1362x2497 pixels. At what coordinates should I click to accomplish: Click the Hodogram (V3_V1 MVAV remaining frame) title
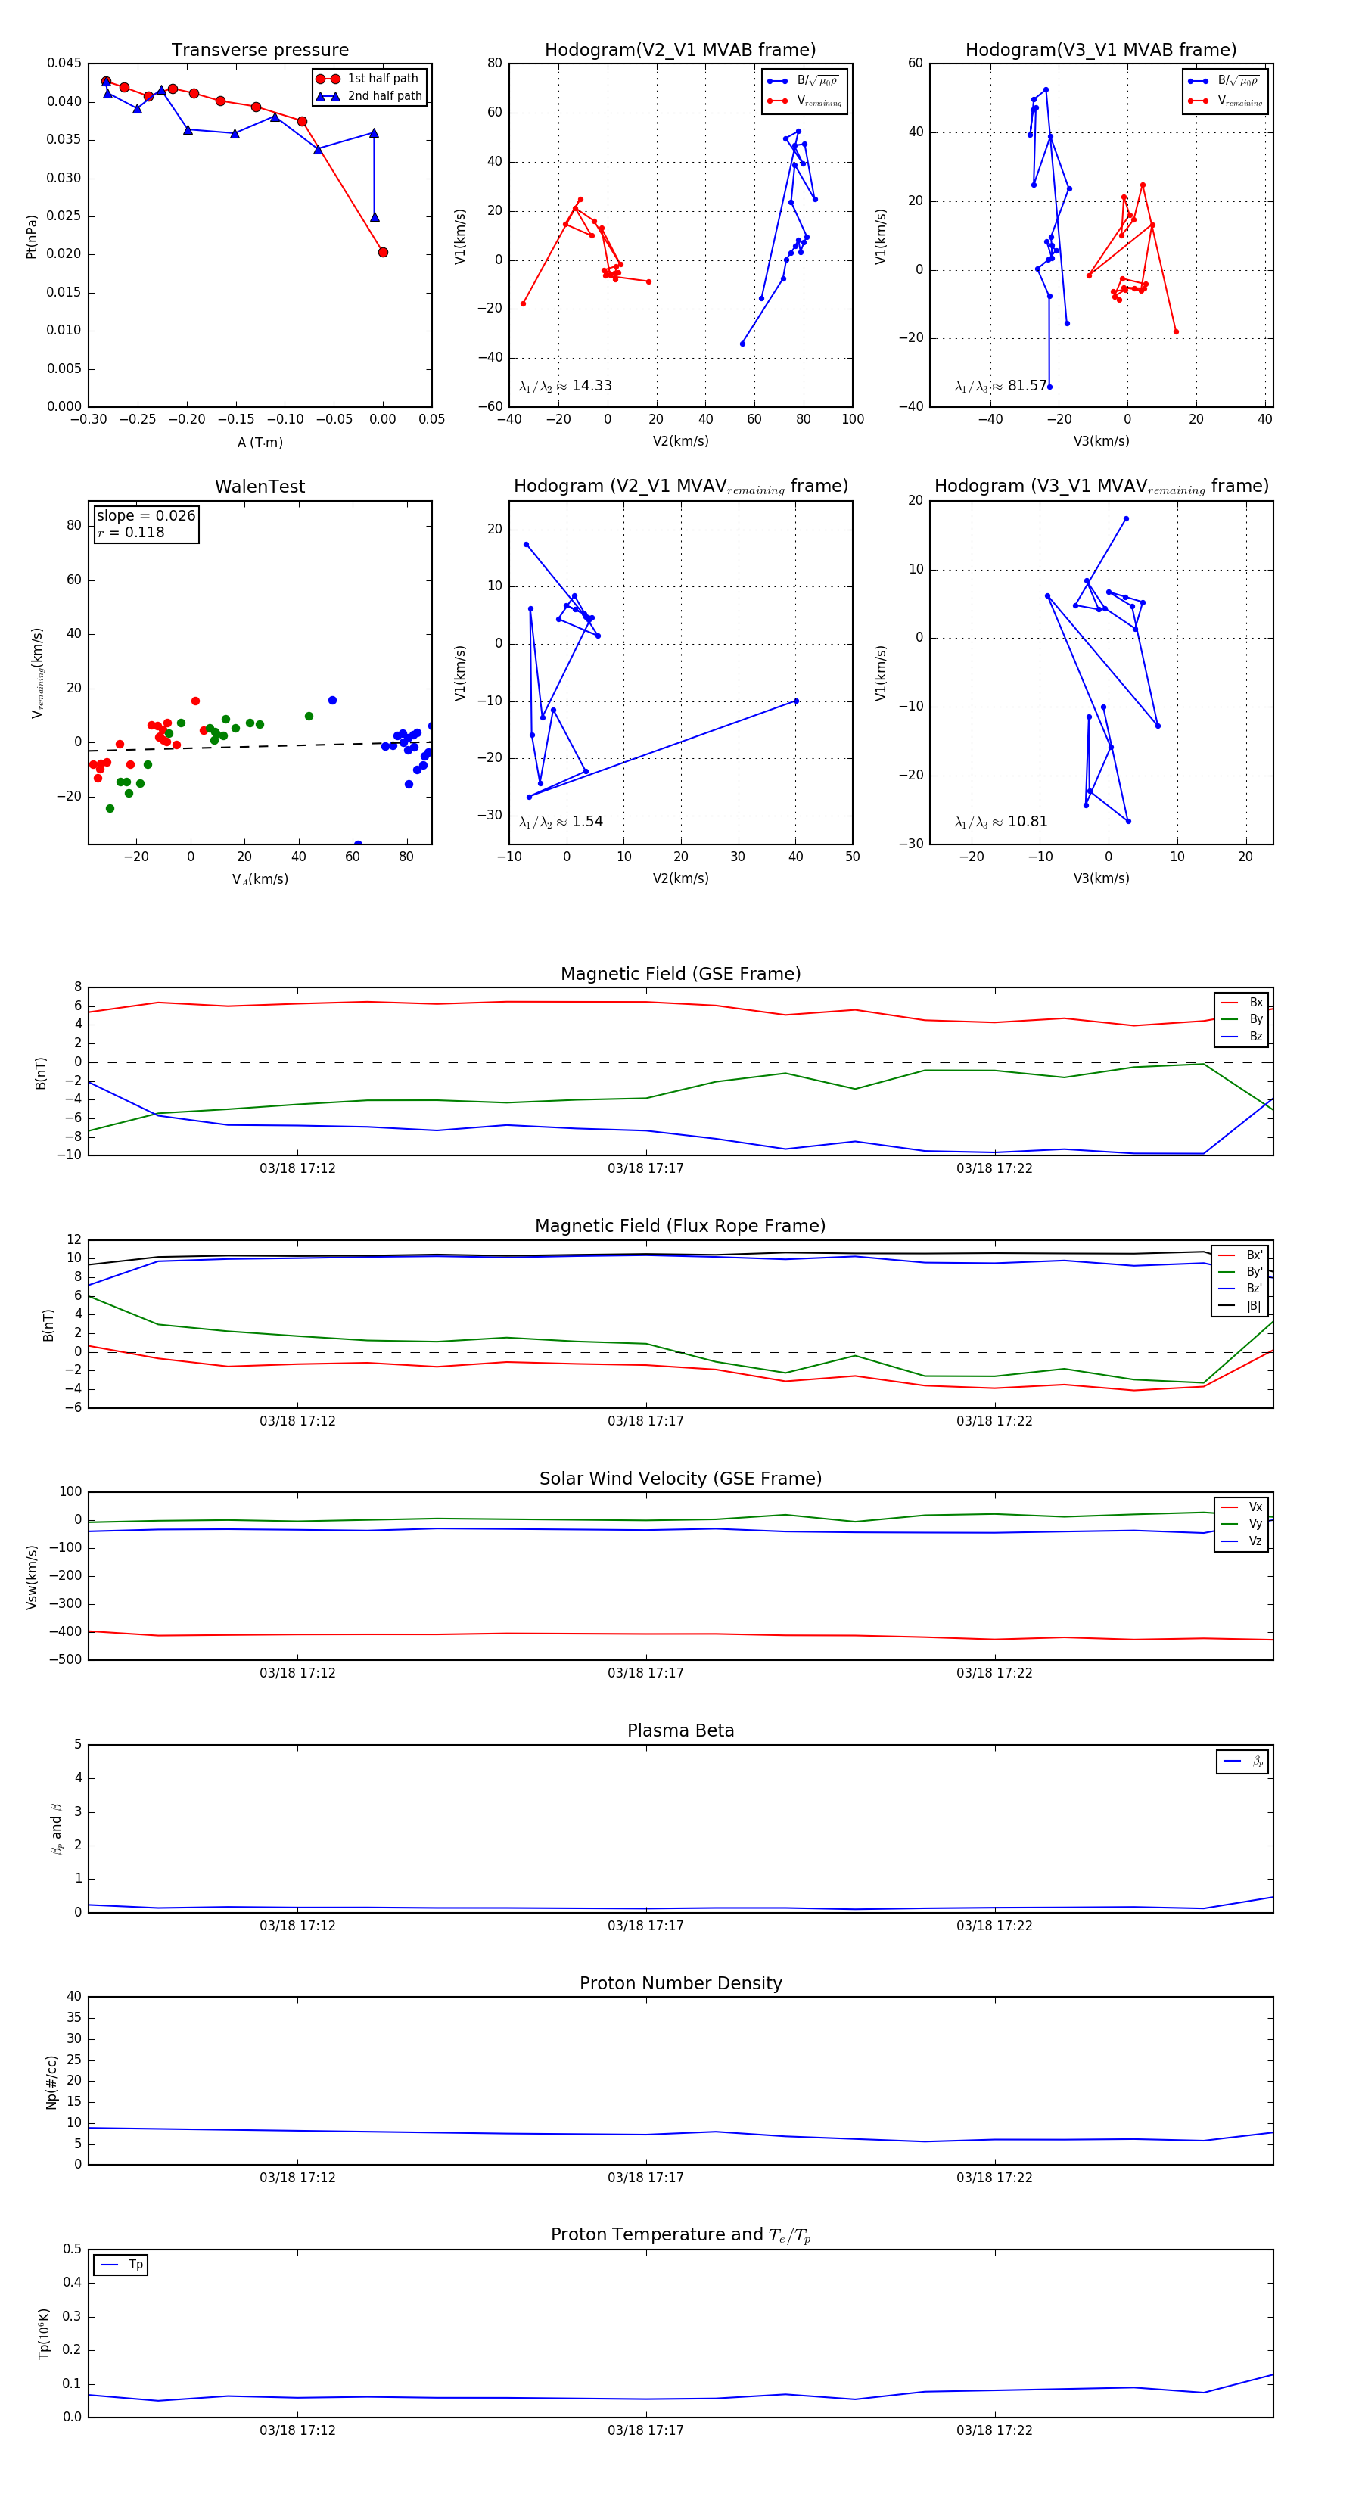tap(1101, 487)
